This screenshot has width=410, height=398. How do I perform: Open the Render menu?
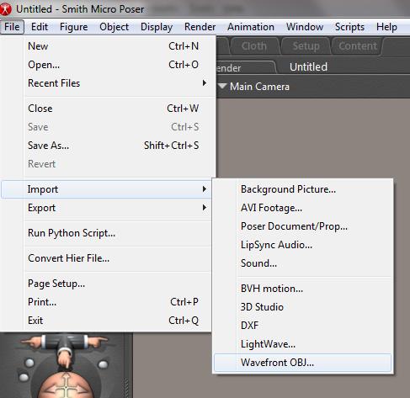[x=200, y=27]
